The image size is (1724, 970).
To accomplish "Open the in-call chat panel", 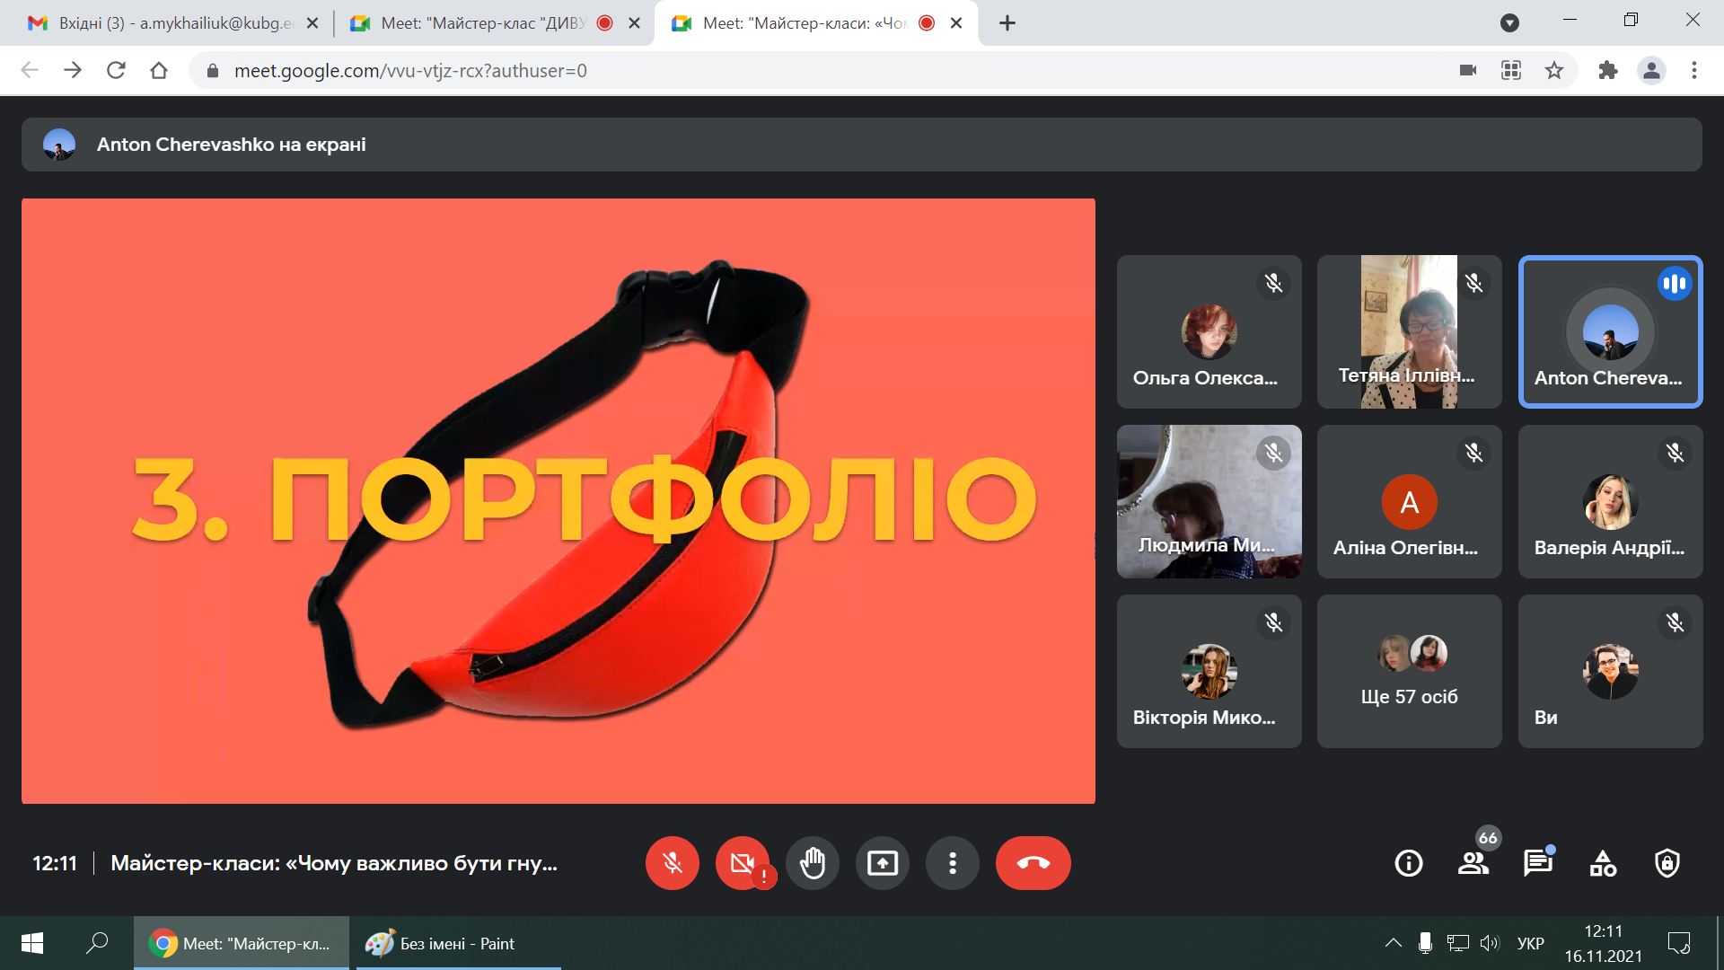I will tap(1537, 863).
